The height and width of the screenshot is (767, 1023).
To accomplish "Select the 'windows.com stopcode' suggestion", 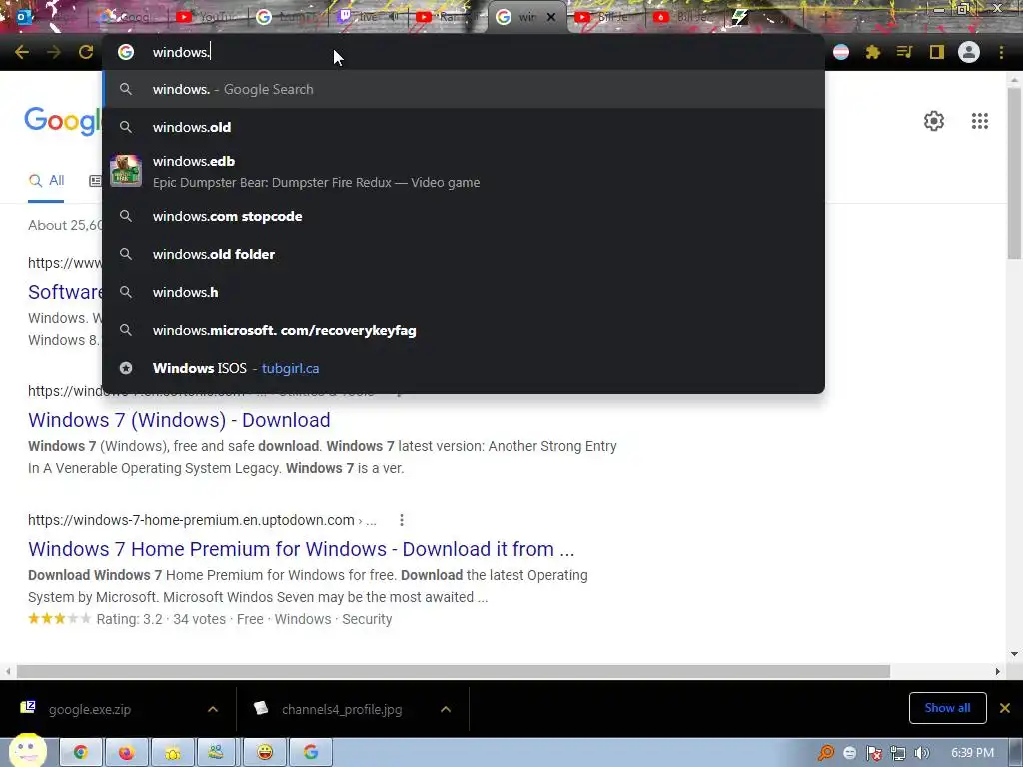I will pos(464,216).
